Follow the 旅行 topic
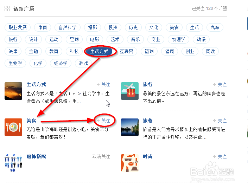Screen dimensions: 248x188 220,85
